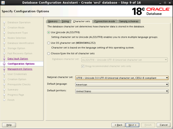173x129 pixels.
Task: Click the Default territory label
Action: 57,90
